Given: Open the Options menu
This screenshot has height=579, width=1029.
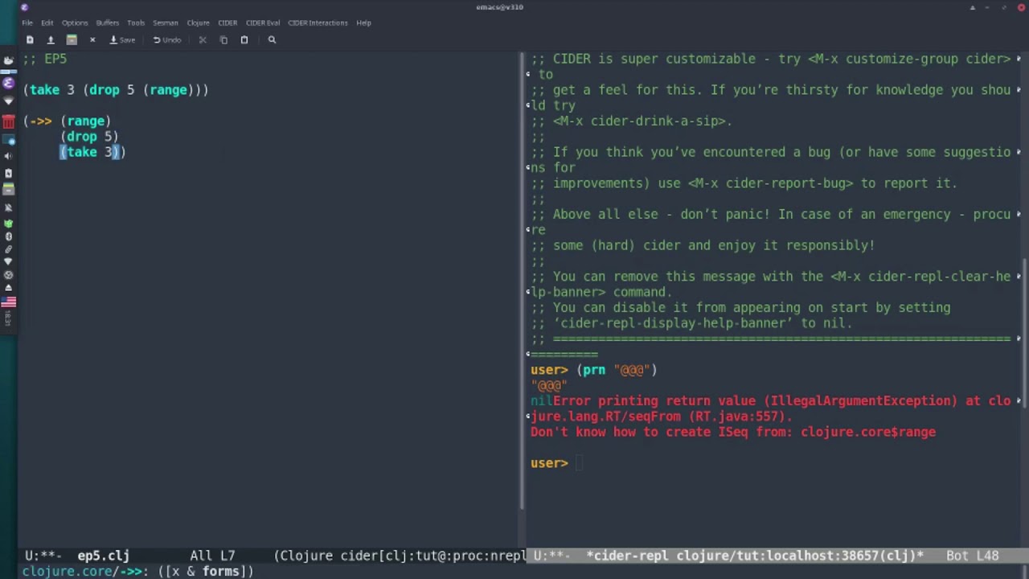Looking at the screenshot, I should coord(75,23).
